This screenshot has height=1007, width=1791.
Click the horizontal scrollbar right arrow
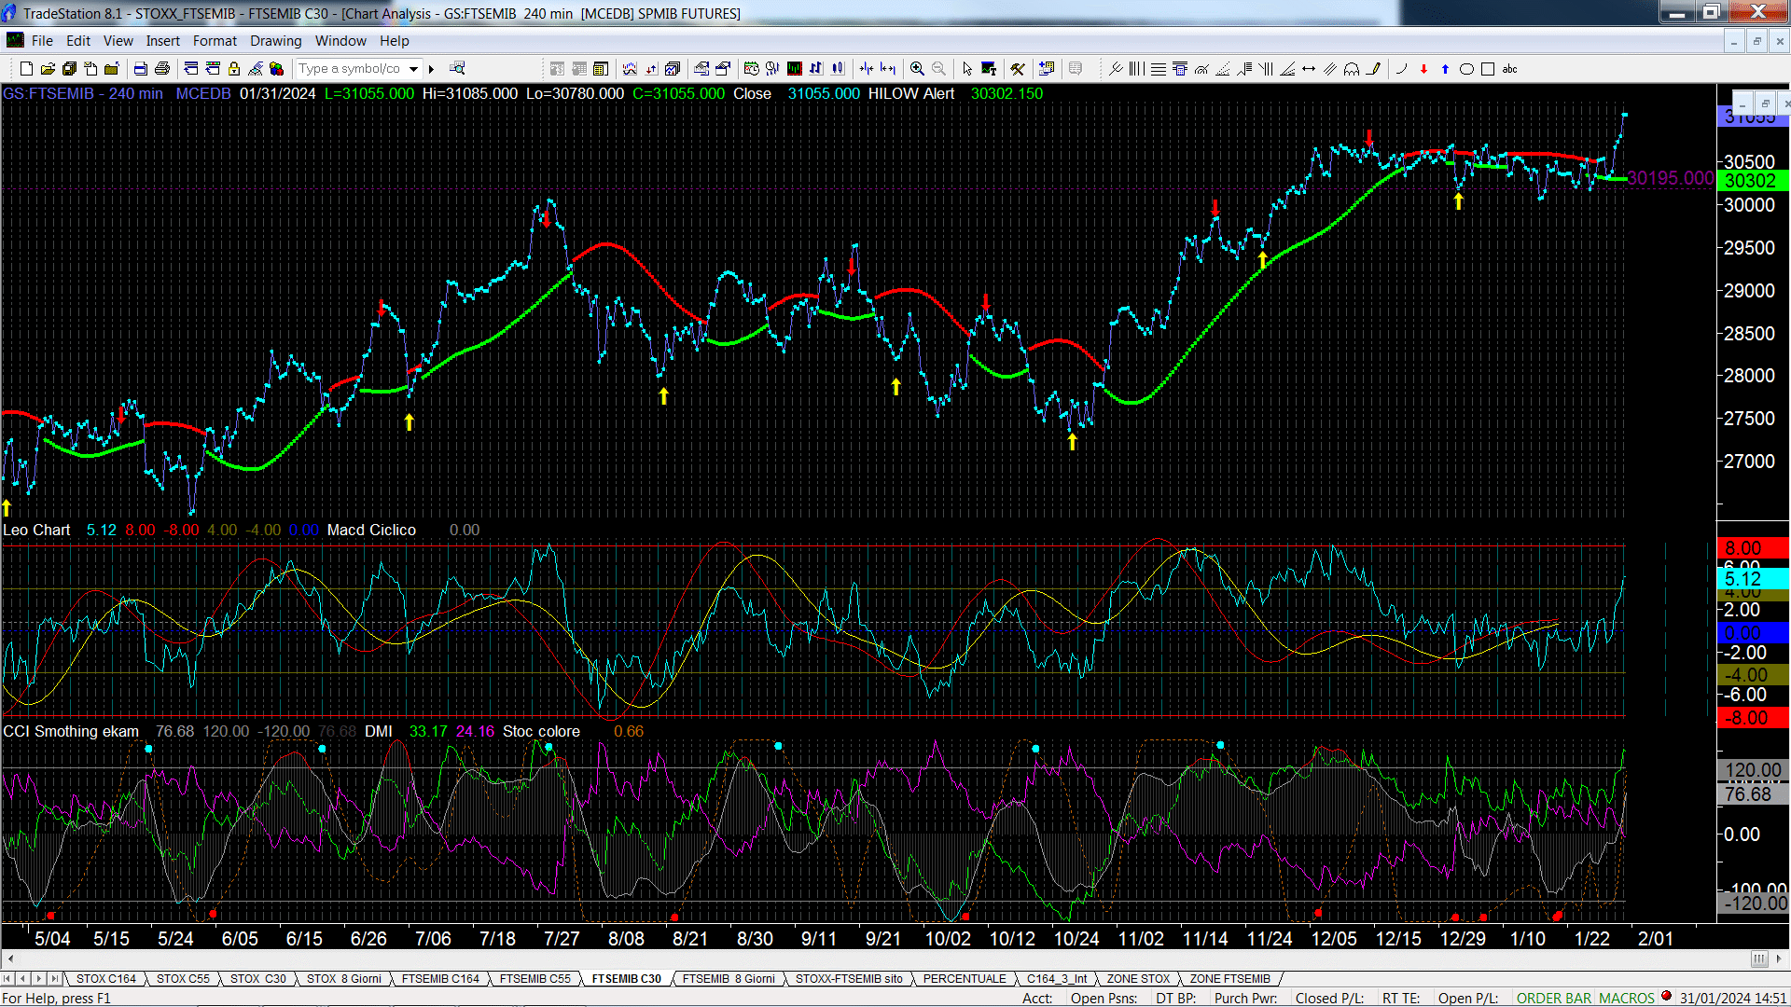pyautogui.click(x=1780, y=959)
